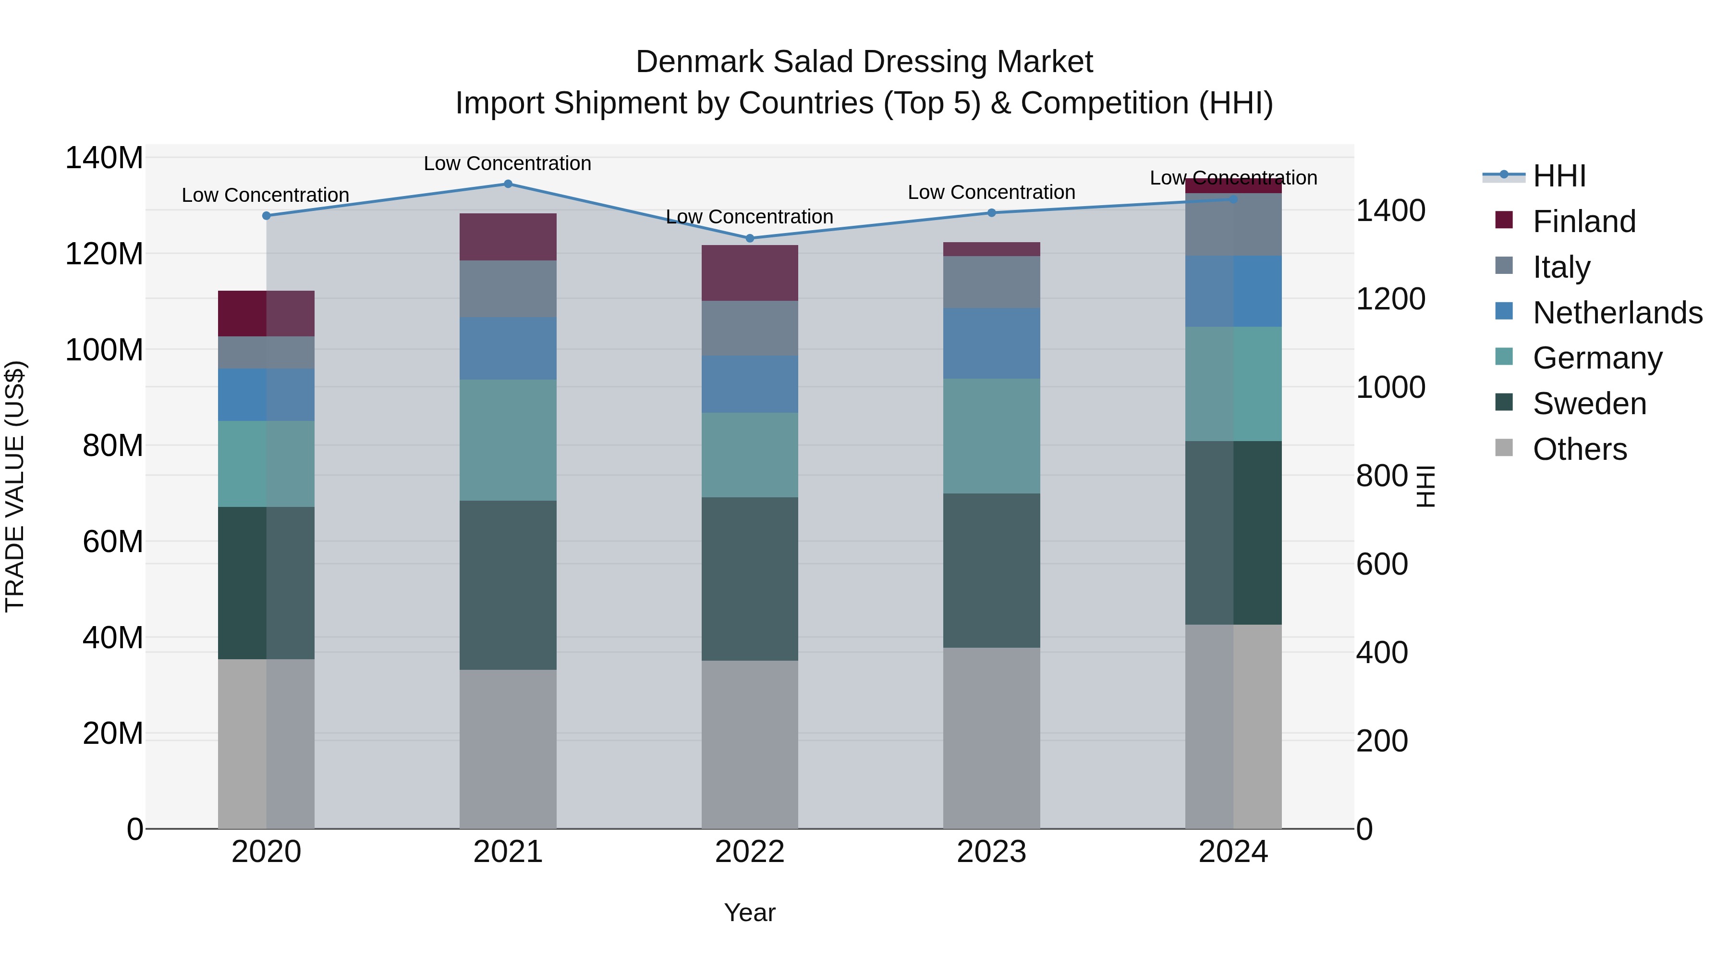Viewport: 1729px width, 973px height.
Task: Select the 2021 Italy bar segment
Action: pyautogui.click(x=508, y=289)
